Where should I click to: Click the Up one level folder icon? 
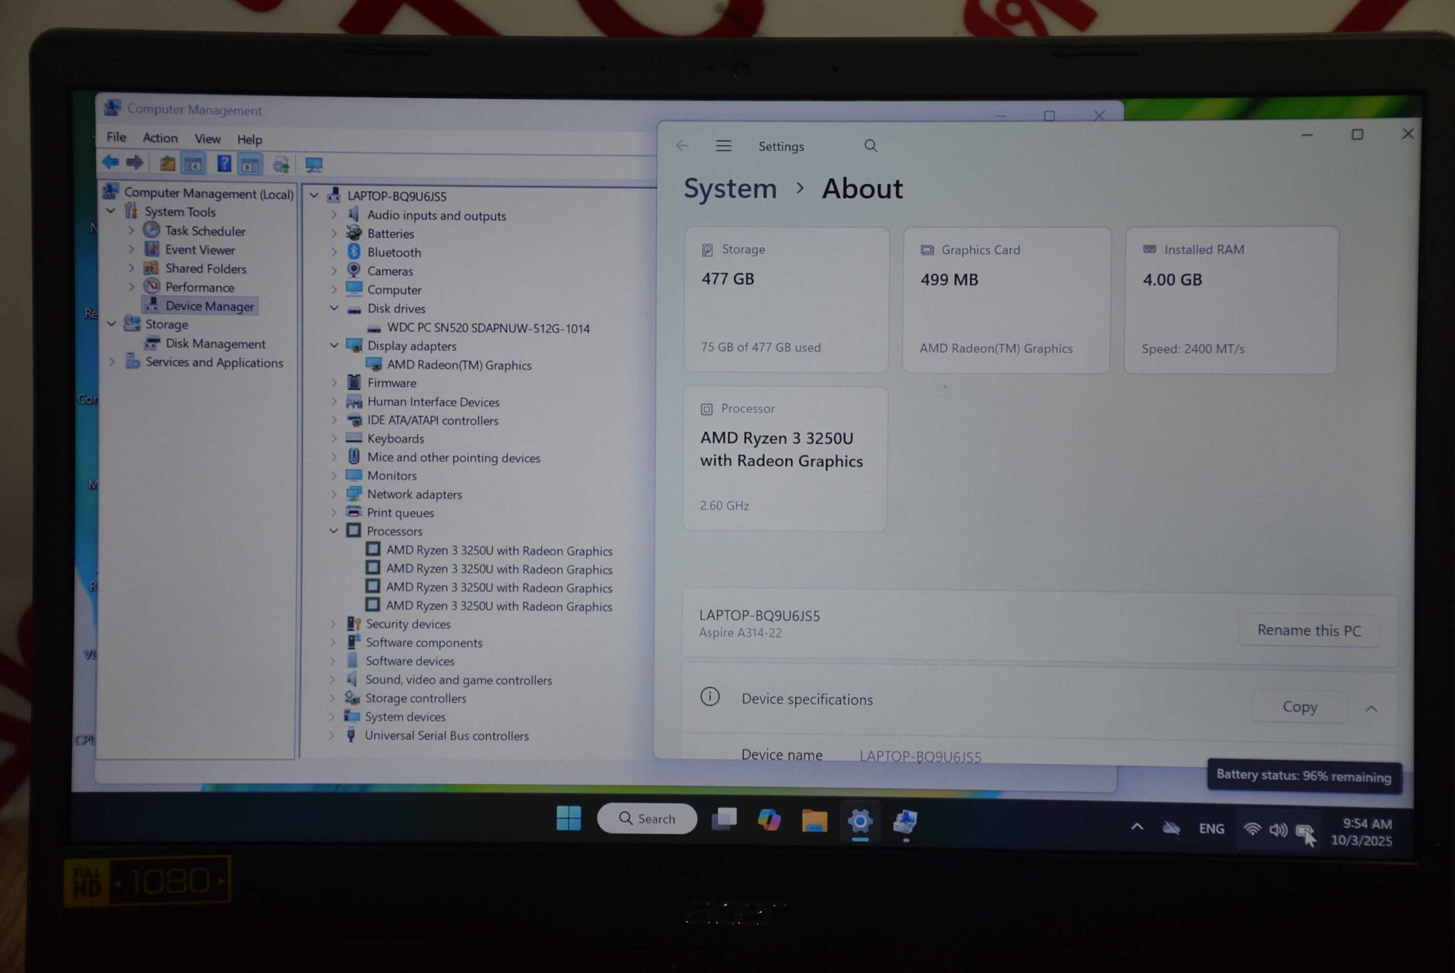[x=167, y=164]
